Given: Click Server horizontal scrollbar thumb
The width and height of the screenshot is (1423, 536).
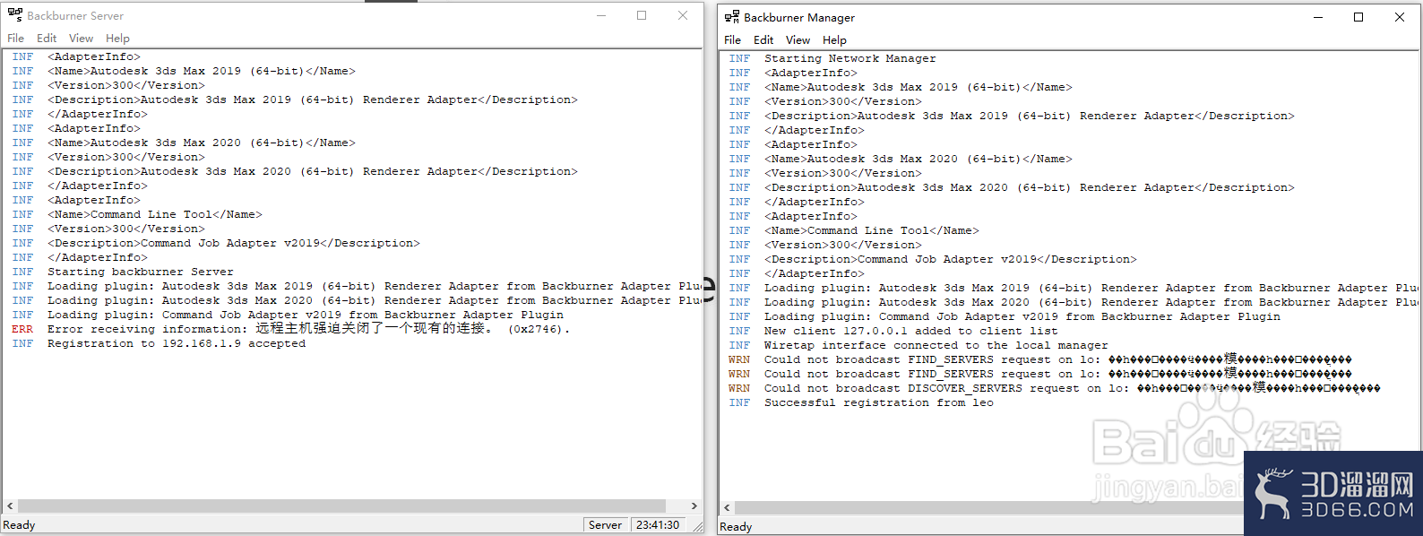Looking at the screenshot, I should (x=341, y=506).
